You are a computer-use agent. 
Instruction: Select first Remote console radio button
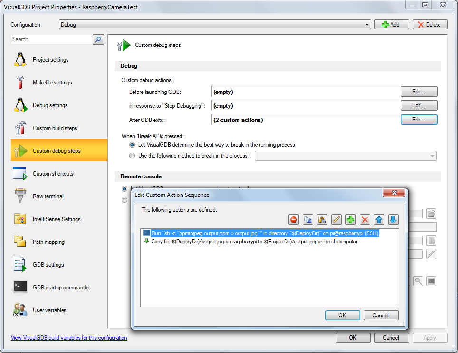[124, 189]
